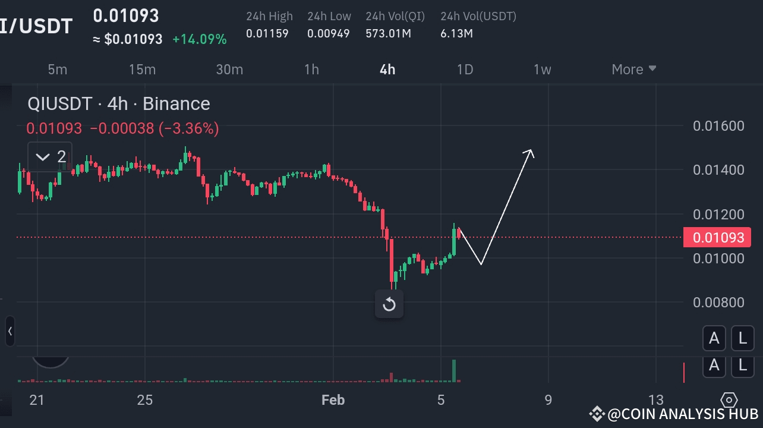Screen dimensions: 763x428
Task: Select the 1w timeframe tab
Action: (x=541, y=70)
